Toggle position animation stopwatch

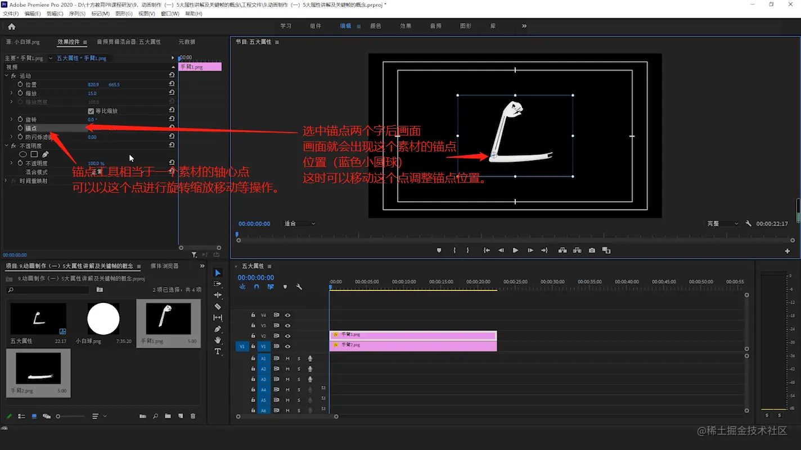pos(20,85)
